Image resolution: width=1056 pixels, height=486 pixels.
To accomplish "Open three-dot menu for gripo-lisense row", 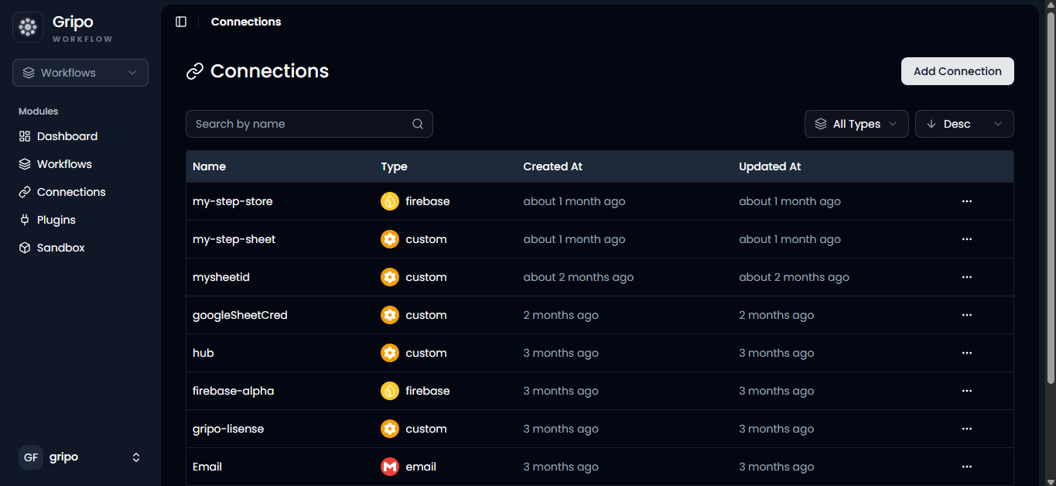I will pos(966,429).
